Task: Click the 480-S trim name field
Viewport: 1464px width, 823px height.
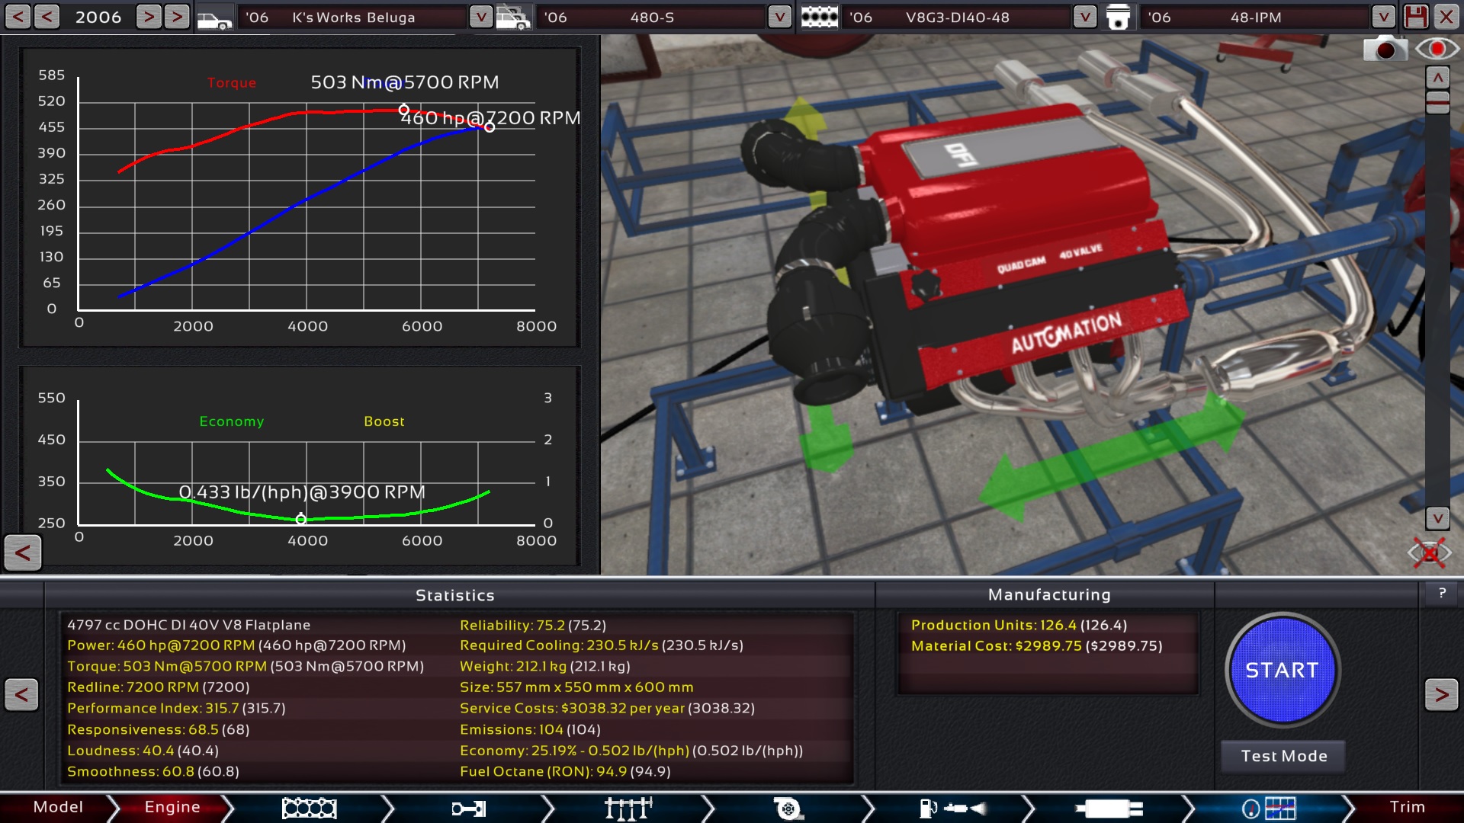Action: (x=652, y=17)
